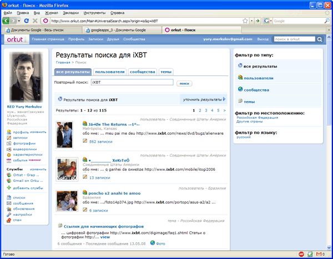Open Ortist - Grap service link
This screenshot has width=333, height=259.
pyautogui.click(x=26, y=175)
